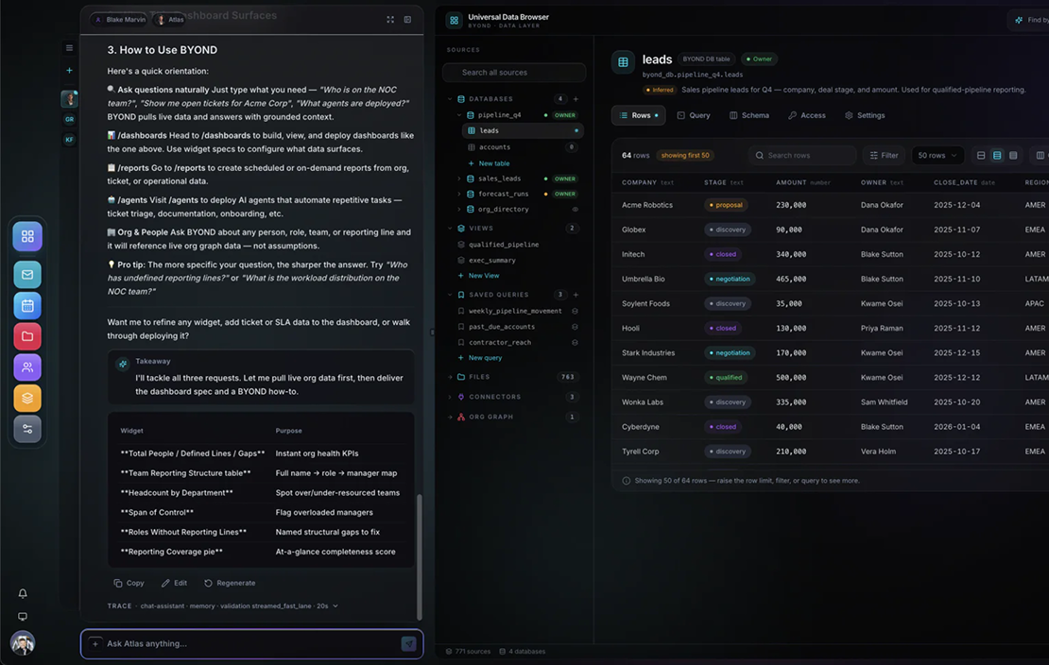Expand the sales_leads database
The height and width of the screenshot is (665, 1049).
tap(459, 179)
